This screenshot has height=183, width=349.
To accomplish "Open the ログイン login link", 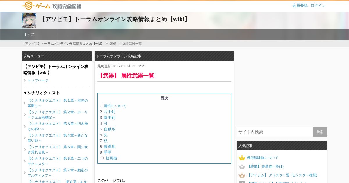I will (318, 6).
